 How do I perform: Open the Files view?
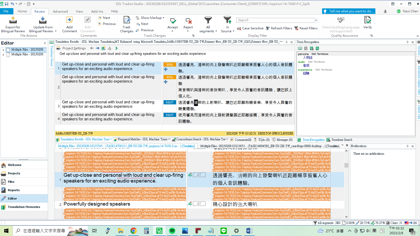click(24, 182)
